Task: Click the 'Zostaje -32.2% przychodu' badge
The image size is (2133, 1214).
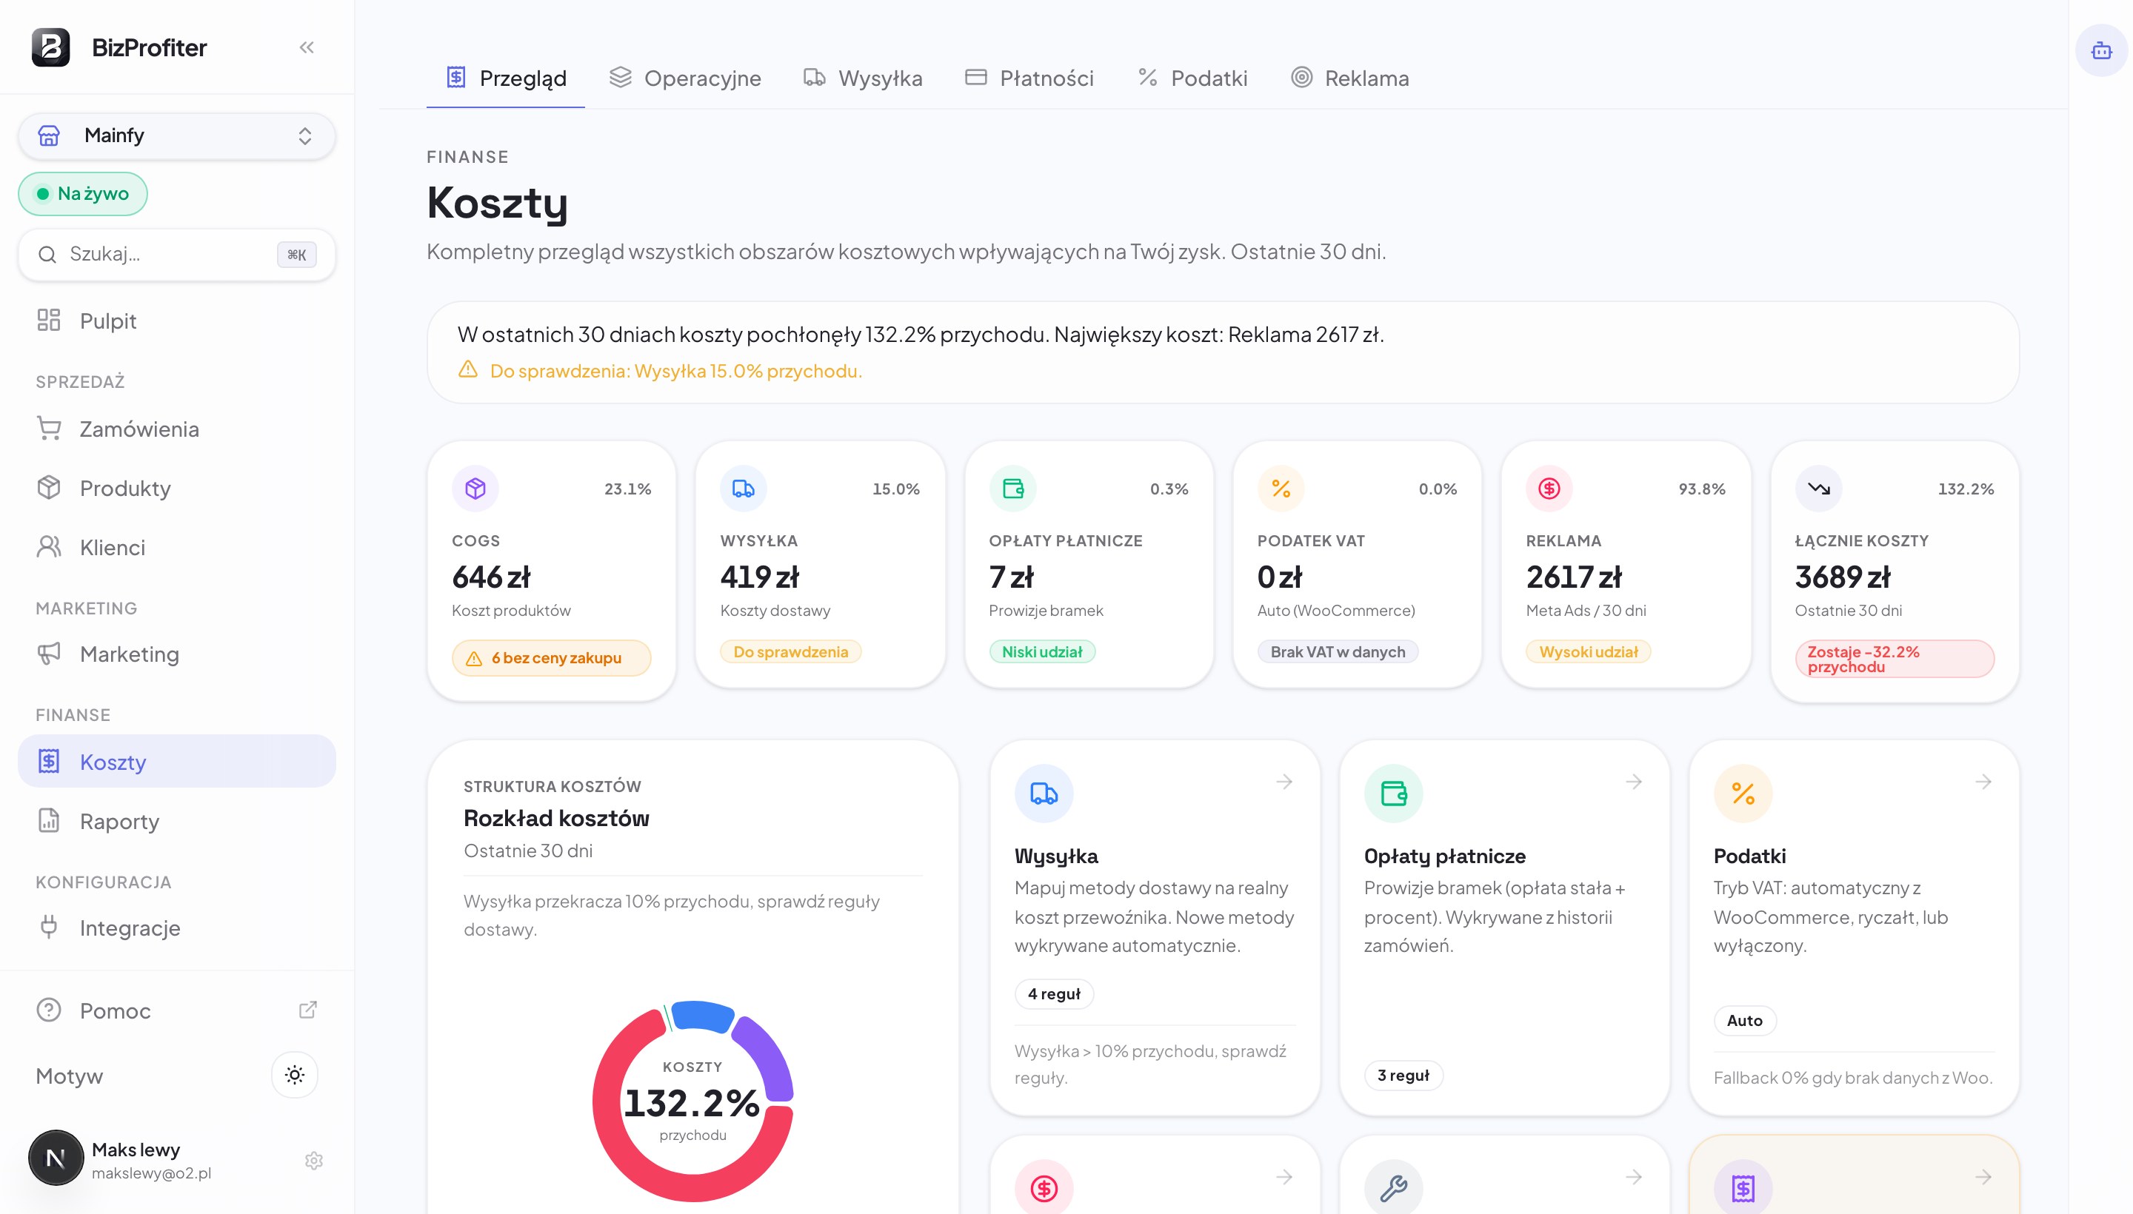Action: [x=1895, y=659]
